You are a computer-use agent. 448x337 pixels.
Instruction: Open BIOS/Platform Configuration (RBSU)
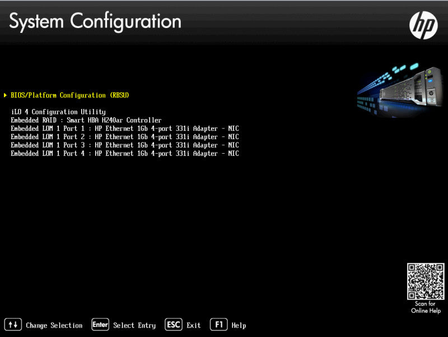[69, 95]
